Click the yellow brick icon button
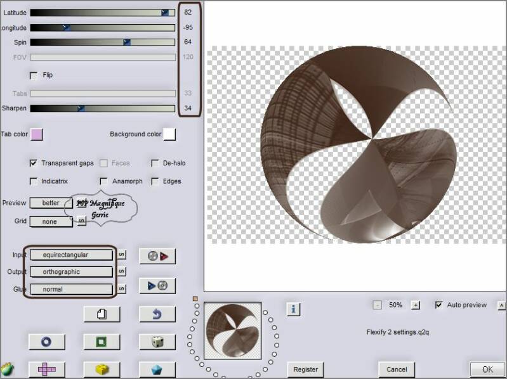 pyautogui.click(x=102, y=368)
